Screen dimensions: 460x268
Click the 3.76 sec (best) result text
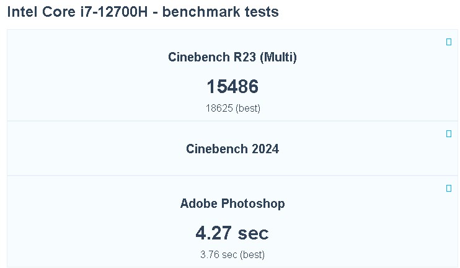coord(232,254)
